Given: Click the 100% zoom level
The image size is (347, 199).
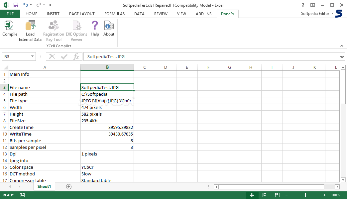Looking at the screenshot, I should (335, 195).
